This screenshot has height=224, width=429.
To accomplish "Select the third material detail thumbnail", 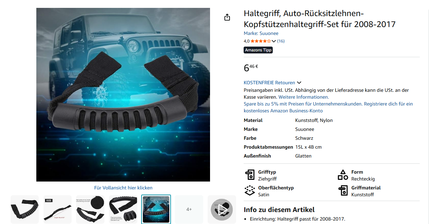I will [x=90, y=209].
